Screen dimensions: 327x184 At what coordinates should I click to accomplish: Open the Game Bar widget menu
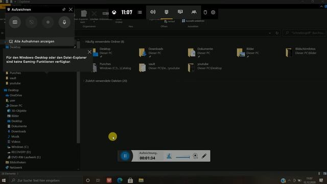coord(139,12)
